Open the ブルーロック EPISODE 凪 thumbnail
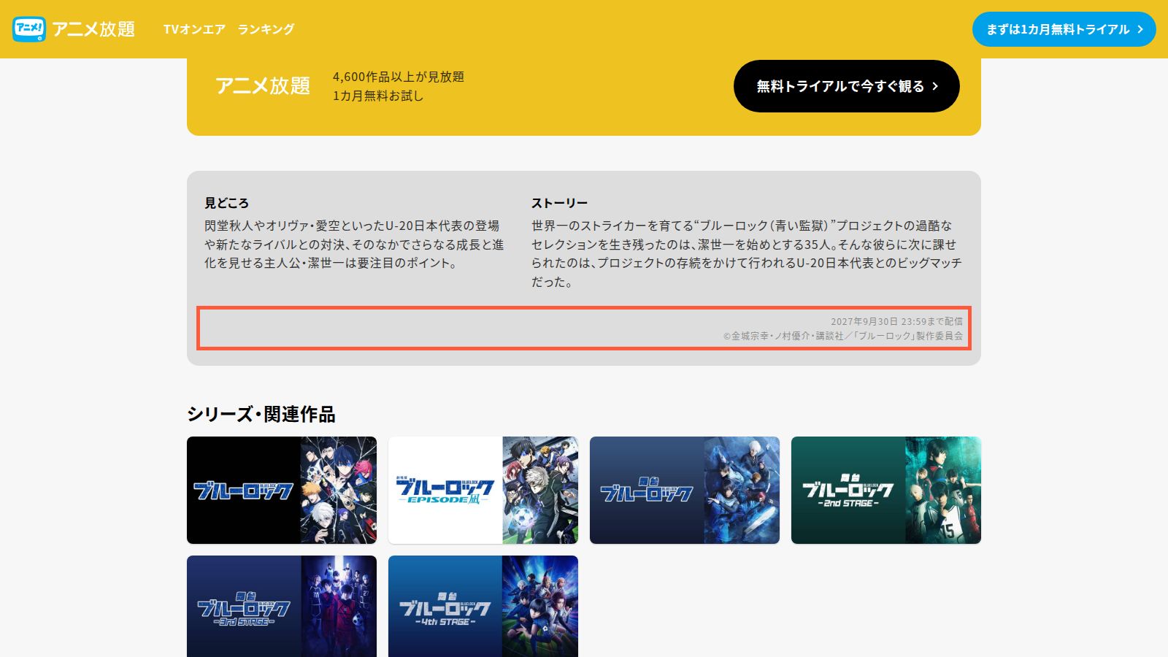Screen dimensions: 1168x657 click(x=483, y=491)
